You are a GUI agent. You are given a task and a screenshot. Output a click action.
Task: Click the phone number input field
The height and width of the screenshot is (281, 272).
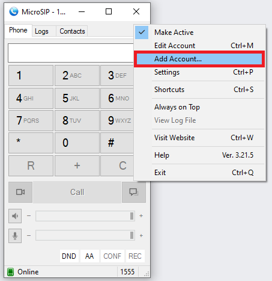coord(71,53)
